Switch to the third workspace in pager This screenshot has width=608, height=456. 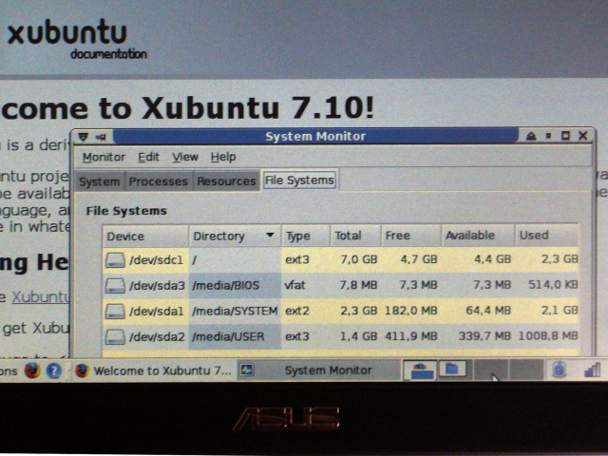[491, 370]
